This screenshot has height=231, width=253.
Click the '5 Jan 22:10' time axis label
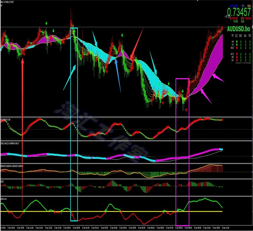39,228
